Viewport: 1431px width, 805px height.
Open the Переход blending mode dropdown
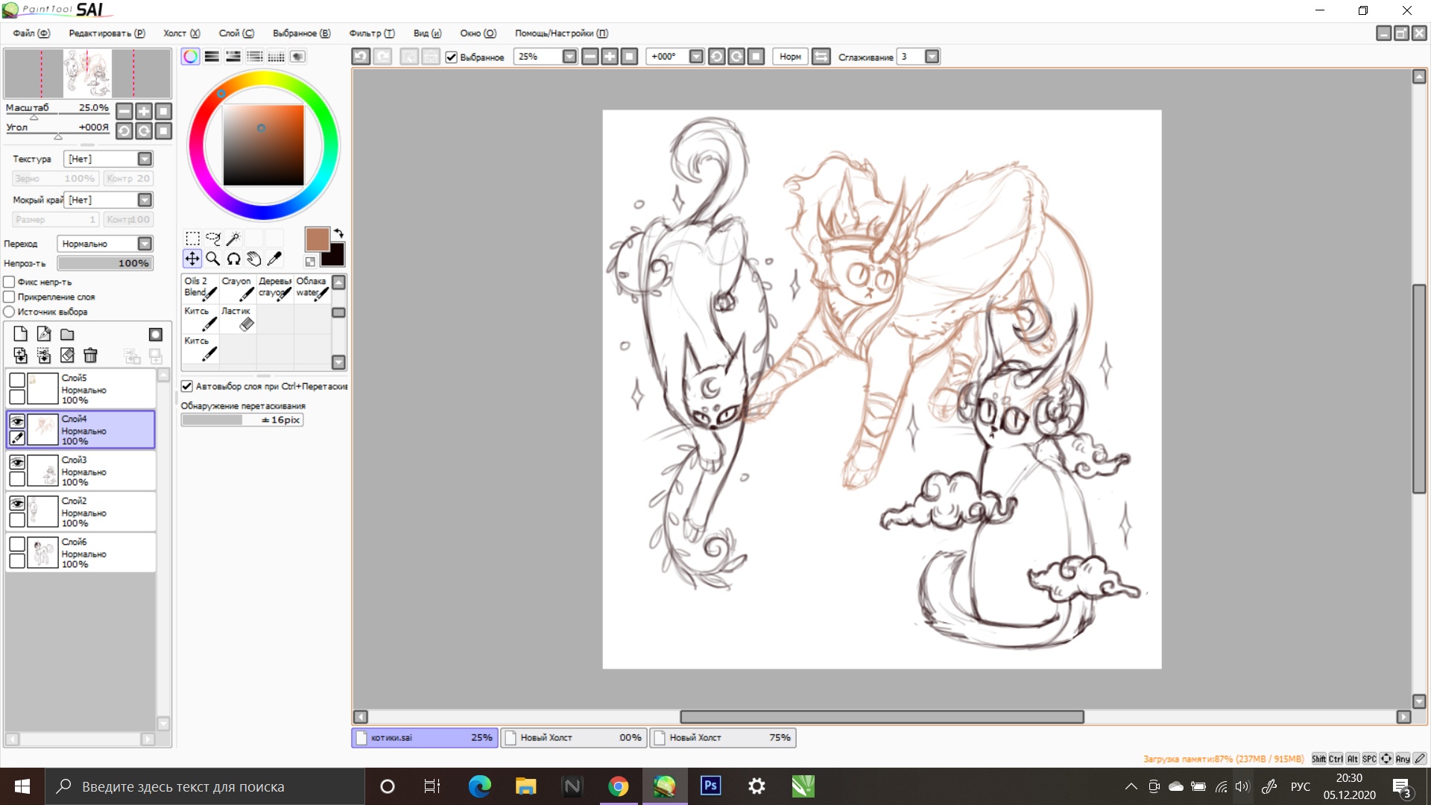click(x=145, y=244)
